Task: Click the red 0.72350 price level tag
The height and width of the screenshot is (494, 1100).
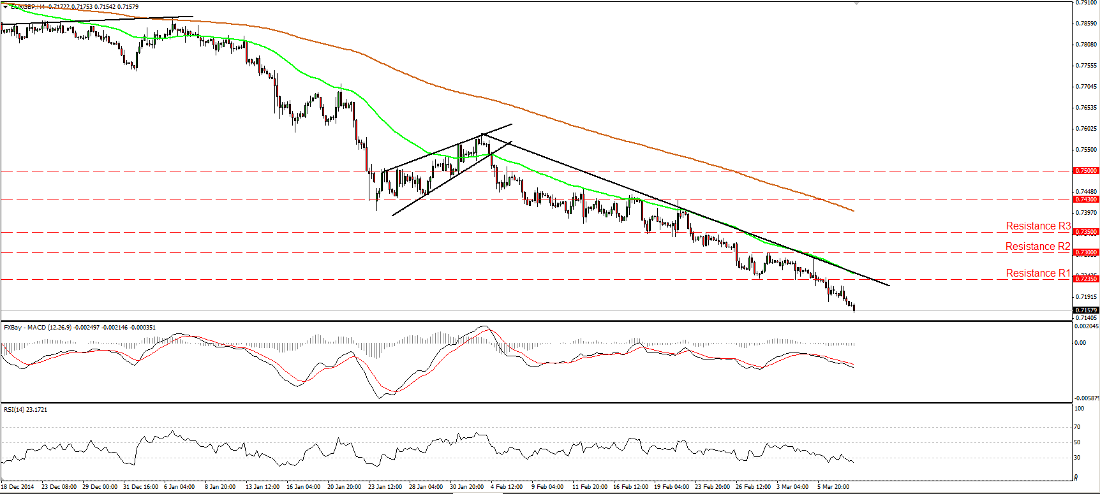Action: 1086,279
